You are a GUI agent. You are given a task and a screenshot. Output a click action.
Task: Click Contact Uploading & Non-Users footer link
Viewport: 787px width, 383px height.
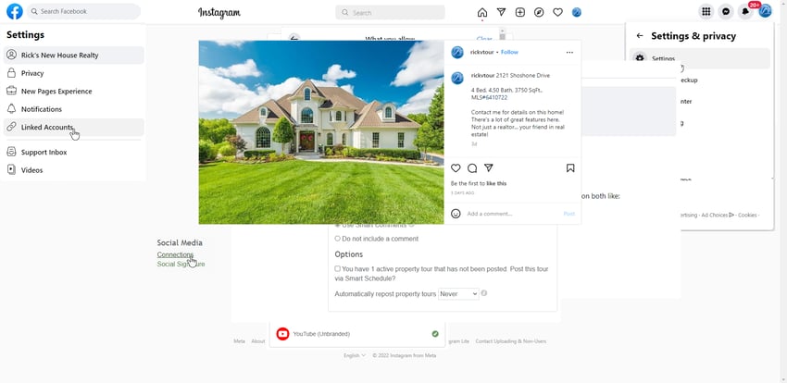[511, 341]
